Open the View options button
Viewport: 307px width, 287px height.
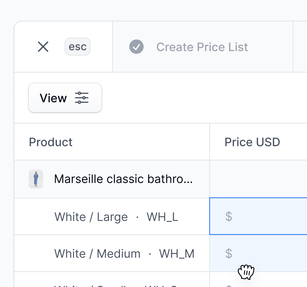pyautogui.click(x=65, y=98)
